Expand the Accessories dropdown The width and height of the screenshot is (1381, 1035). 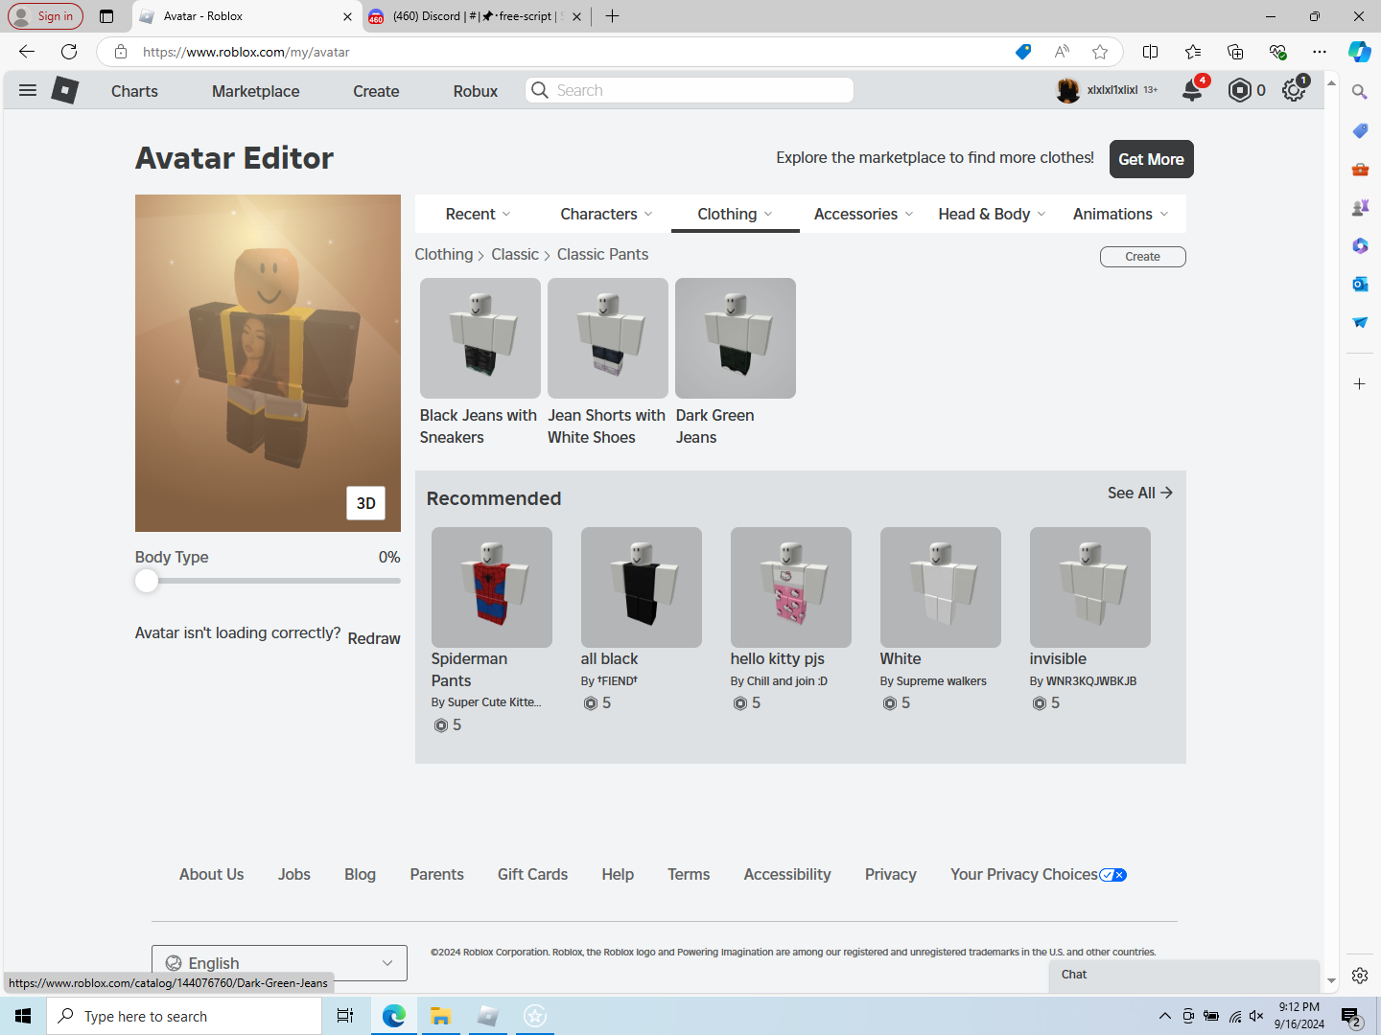coord(863,214)
